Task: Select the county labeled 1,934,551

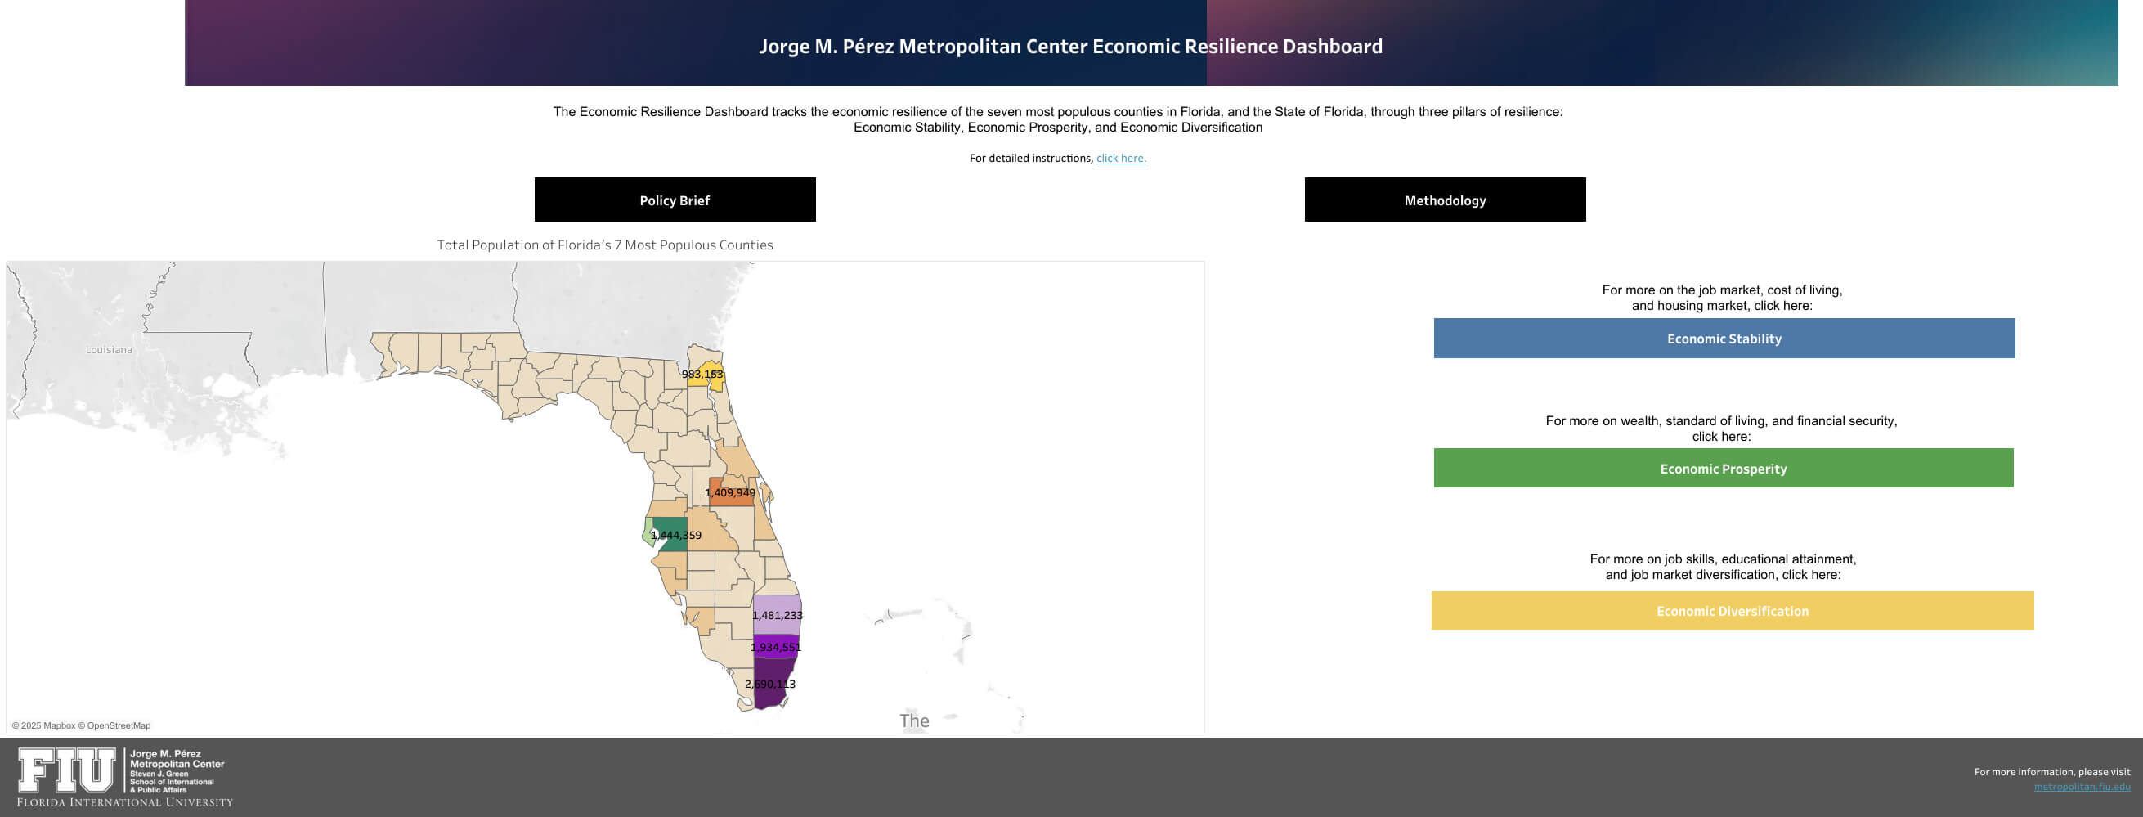Action: point(775,646)
